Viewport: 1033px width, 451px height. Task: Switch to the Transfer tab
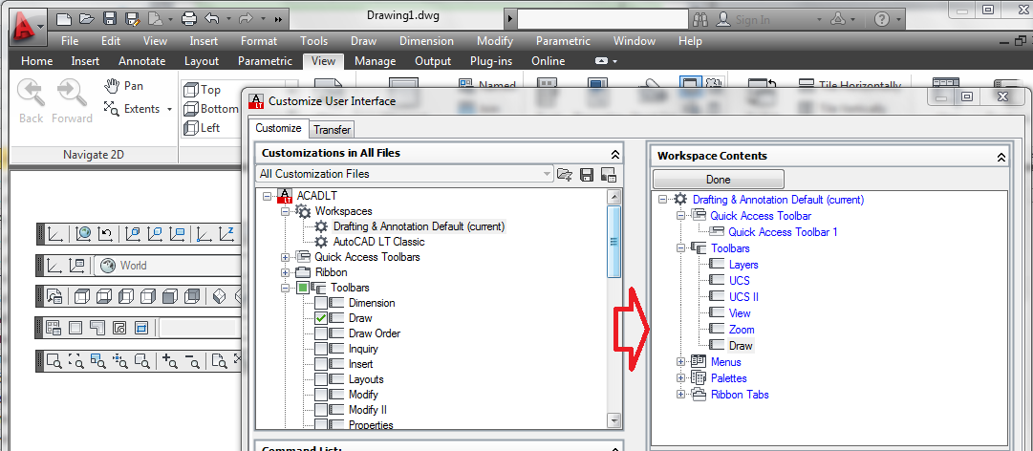332,130
